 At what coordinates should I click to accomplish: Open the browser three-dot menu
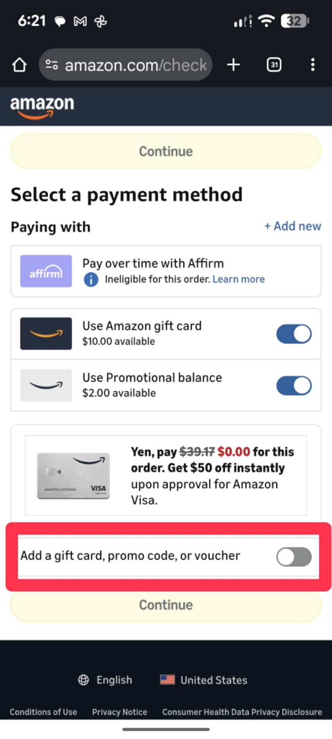(x=313, y=65)
